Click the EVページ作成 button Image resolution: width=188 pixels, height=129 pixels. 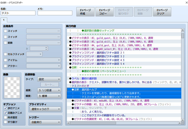tap(85, 12)
